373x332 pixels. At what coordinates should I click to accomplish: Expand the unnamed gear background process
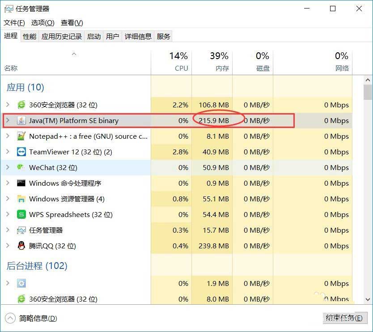8,283
